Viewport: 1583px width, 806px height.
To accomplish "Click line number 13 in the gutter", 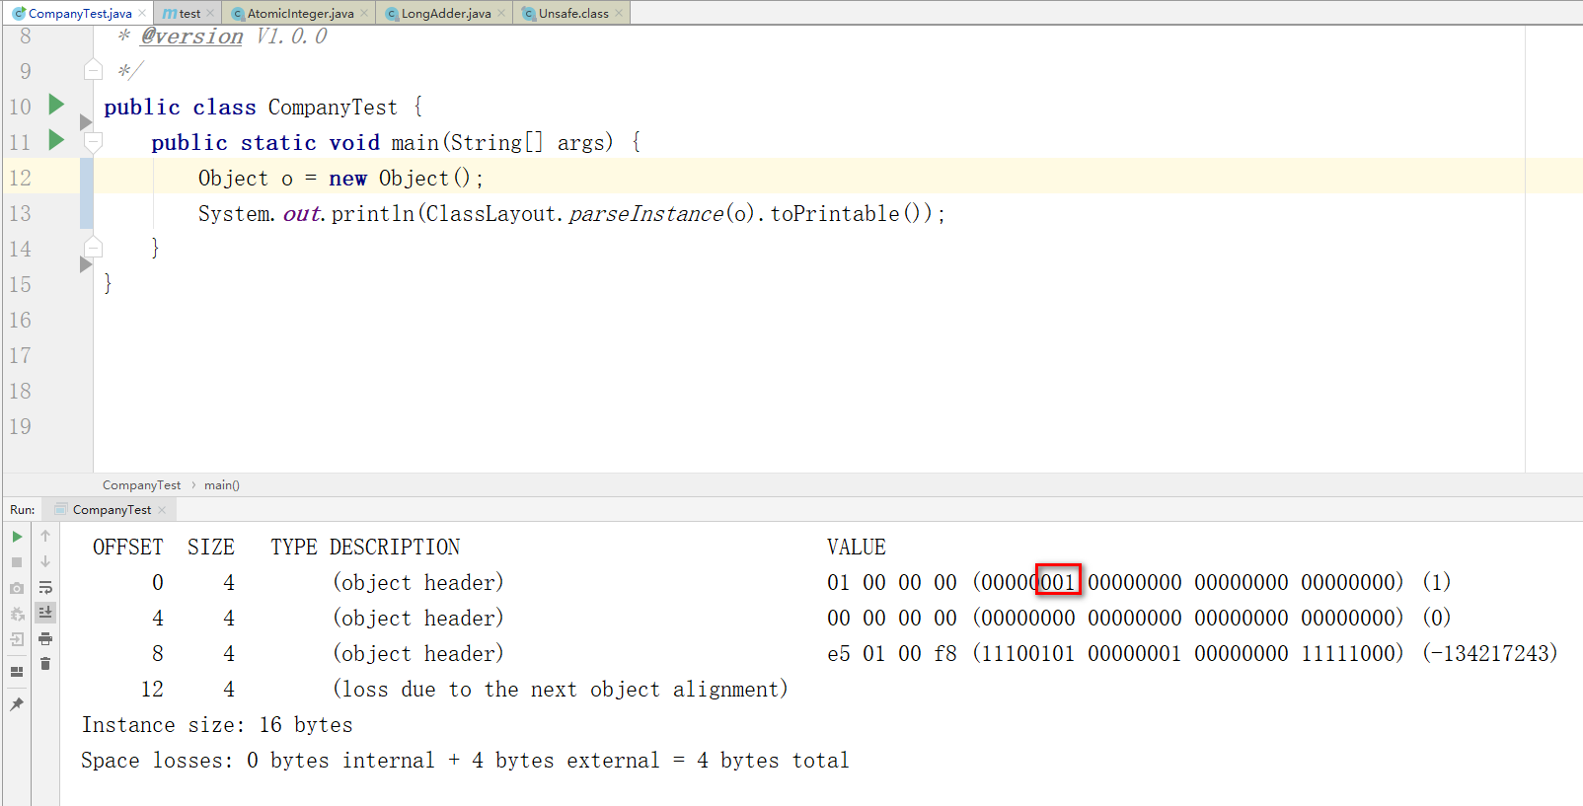I will point(20,213).
